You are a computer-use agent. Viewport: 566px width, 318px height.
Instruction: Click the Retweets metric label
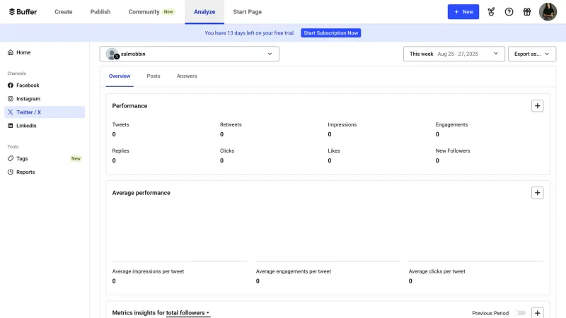click(x=231, y=125)
